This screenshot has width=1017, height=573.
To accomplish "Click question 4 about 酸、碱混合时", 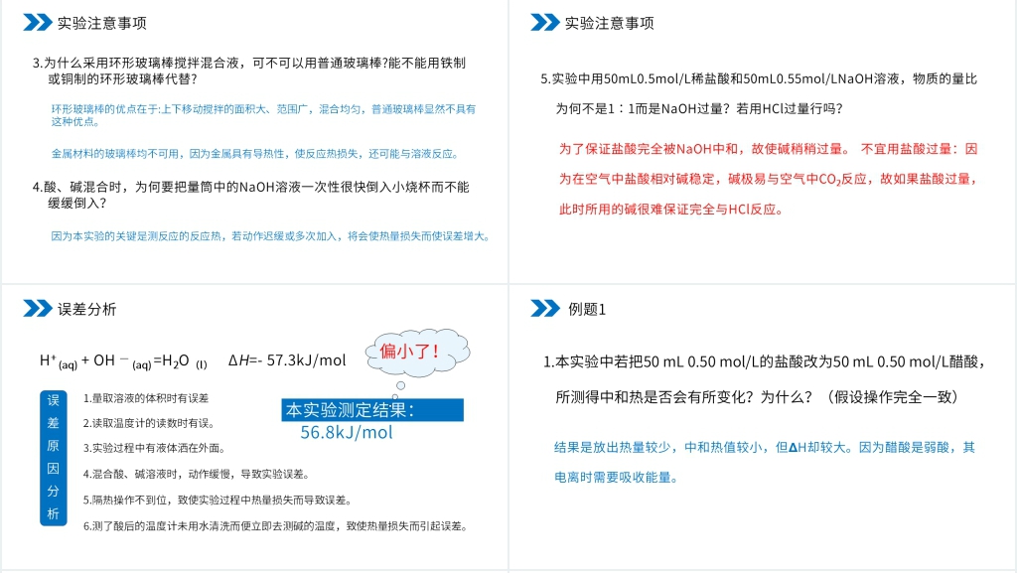I will [250, 195].
